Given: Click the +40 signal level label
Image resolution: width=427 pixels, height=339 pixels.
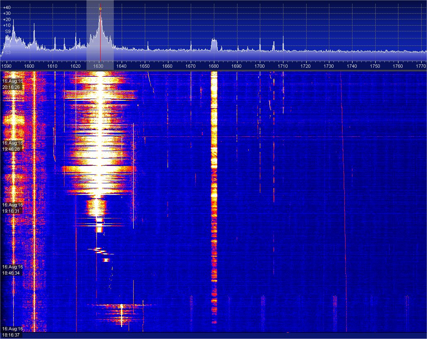Looking at the screenshot, I should [x=7, y=7].
